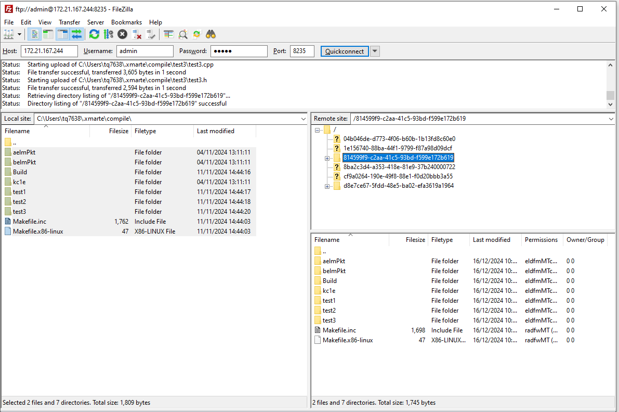The width and height of the screenshot is (619, 412).
Task: Refresh the file and folder lists
Action: pos(94,34)
